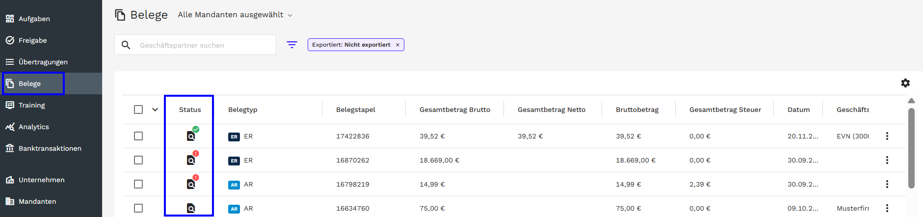
Task: Open table column settings gear
Action: (905, 83)
